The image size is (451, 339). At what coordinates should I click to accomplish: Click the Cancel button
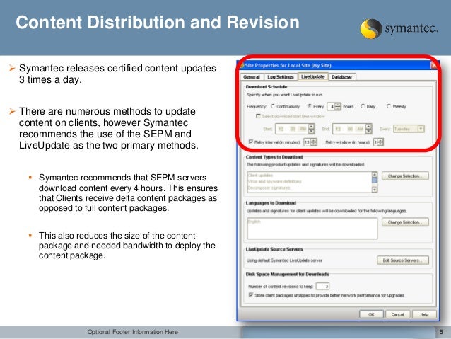[398, 314]
